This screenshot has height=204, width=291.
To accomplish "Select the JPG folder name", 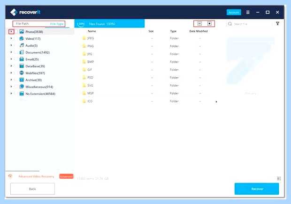I will pos(90,54).
